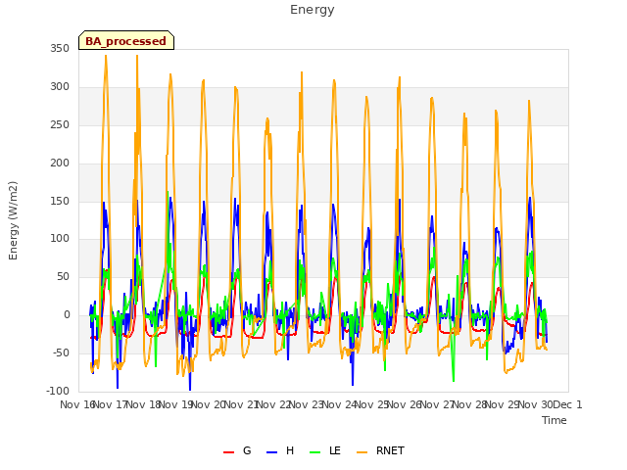The height and width of the screenshot is (470, 627).
Task: Click the 0 y-axis tick label
Action: pyautogui.click(x=67, y=315)
